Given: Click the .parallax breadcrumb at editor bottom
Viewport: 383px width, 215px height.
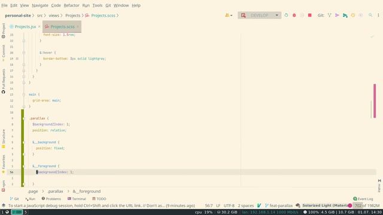Looking at the screenshot, I should click(55, 191).
